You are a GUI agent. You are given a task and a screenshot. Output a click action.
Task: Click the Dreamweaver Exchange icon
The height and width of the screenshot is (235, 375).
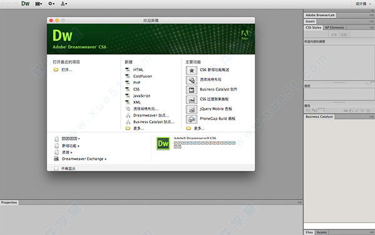pos(56,159)
